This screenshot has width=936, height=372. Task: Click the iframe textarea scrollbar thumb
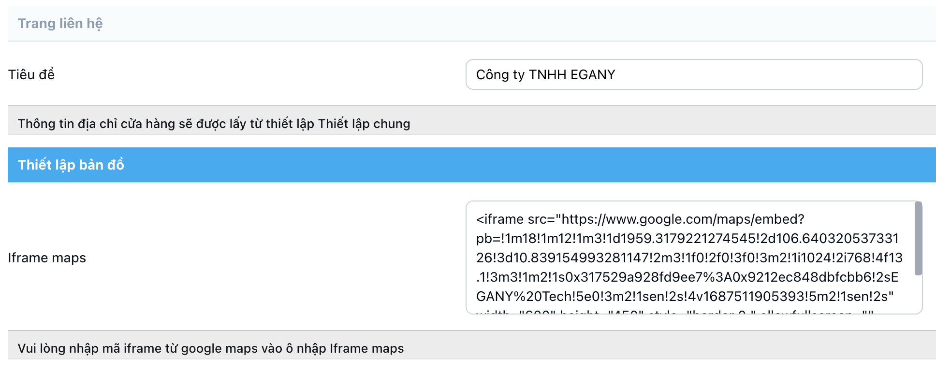tap(918, 239)
